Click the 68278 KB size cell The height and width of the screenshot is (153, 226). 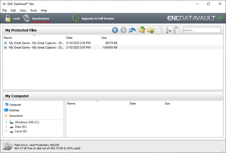(111, 43)
